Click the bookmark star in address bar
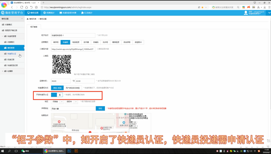 point(202,7)
